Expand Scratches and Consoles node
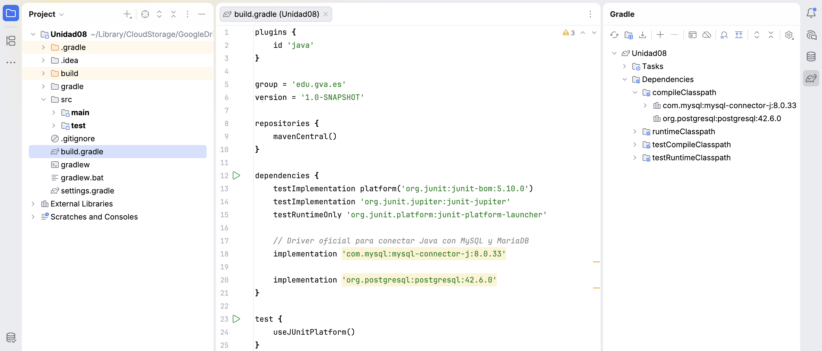The width and height of the screenshot is (822, 351). coord(33,217)
